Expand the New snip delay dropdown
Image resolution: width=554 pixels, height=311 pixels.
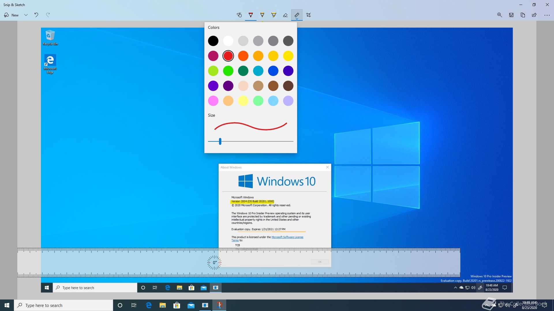26,15
